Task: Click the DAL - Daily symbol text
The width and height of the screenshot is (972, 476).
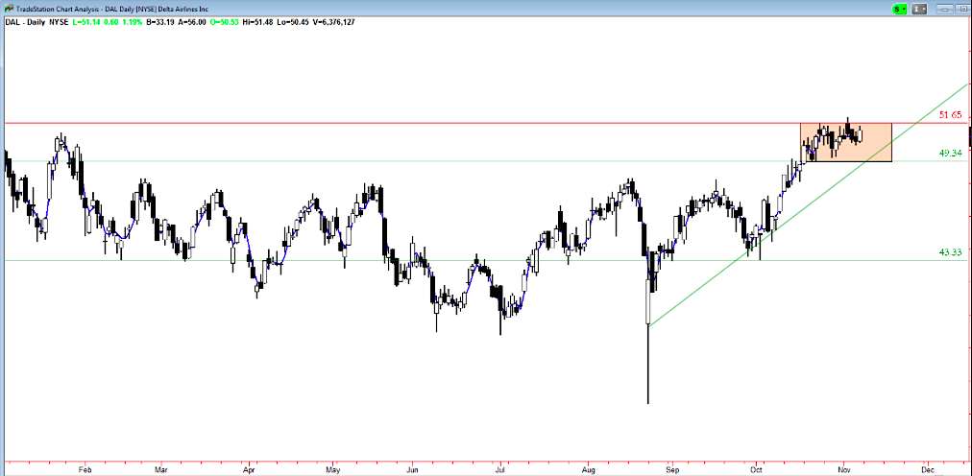Action: click(x=27, y=22)
